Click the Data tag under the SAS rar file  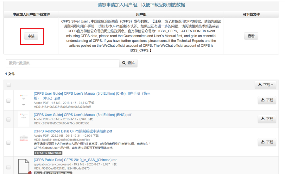pos(38,173)
